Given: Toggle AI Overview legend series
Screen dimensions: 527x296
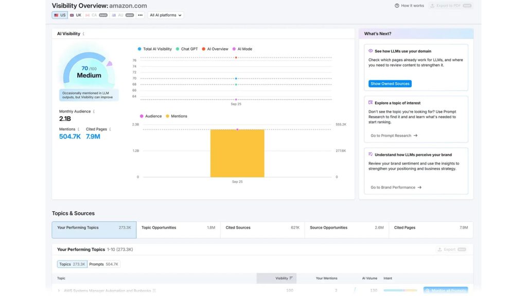Looking at the screenshot, I should (x=215, y=49).
